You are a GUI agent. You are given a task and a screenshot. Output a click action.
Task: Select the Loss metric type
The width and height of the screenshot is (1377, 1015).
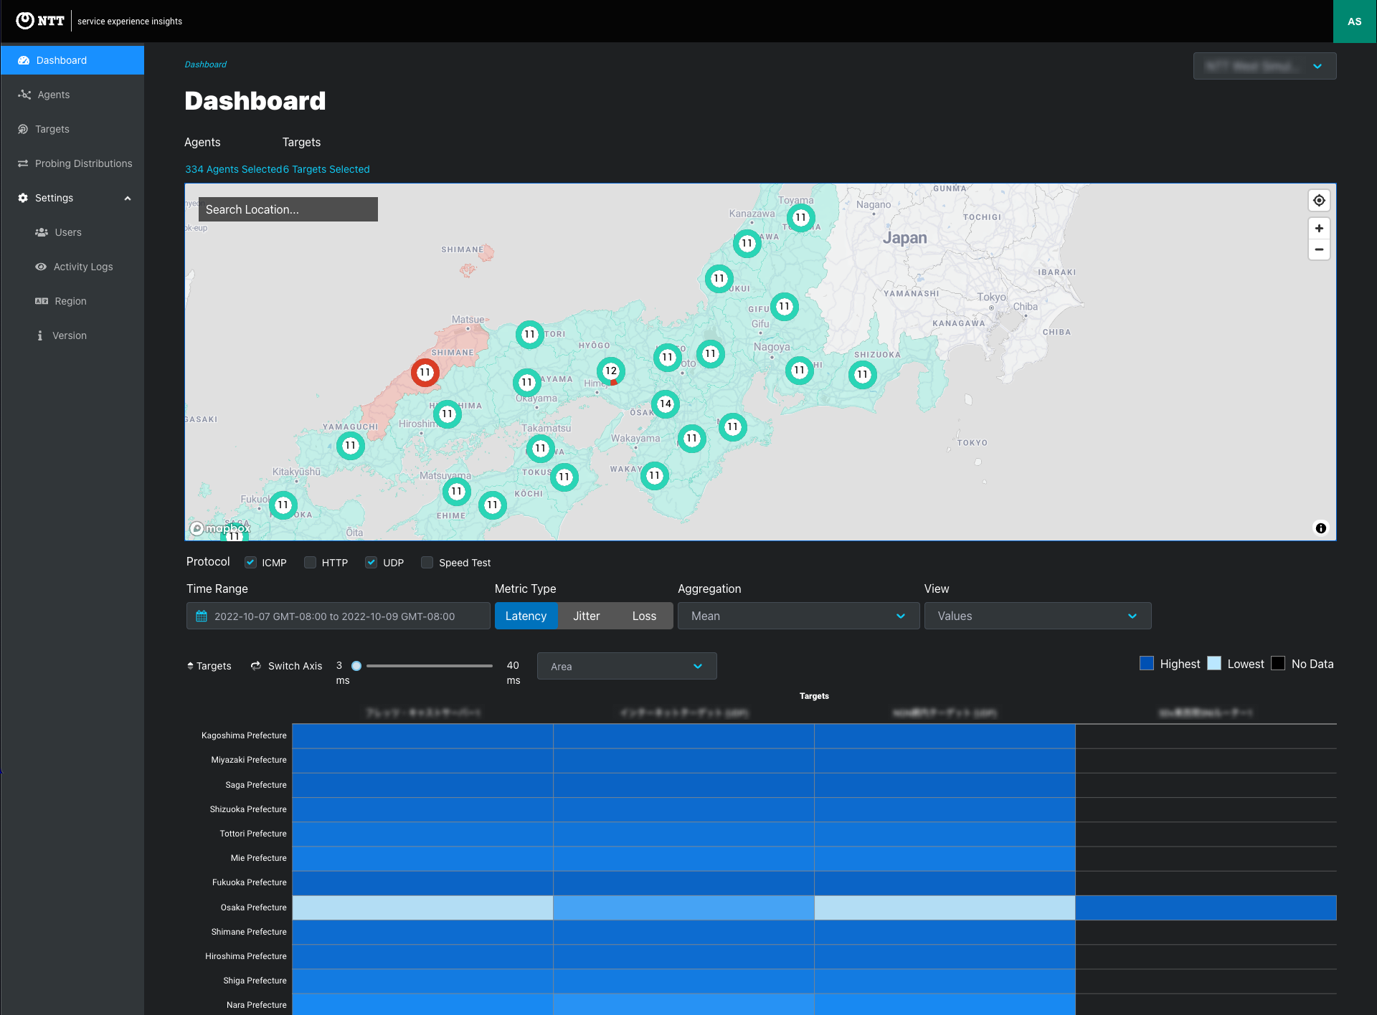(x=644, y=616)
